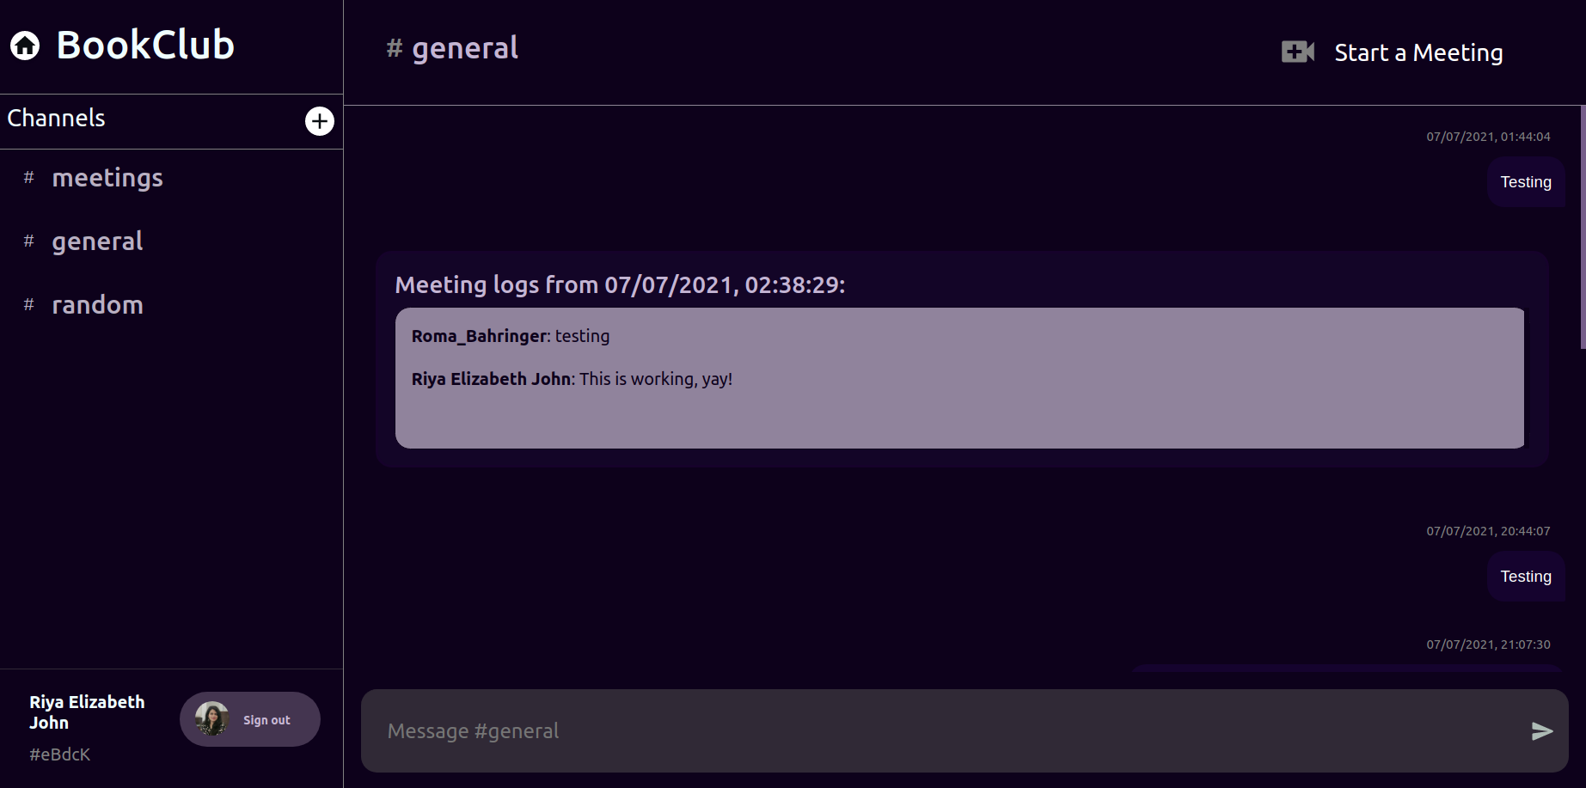Image resolution: width=1586 pixels, height=788 pixels.
Task: Click the meeting logs transcript box
Action: (959, 378)
